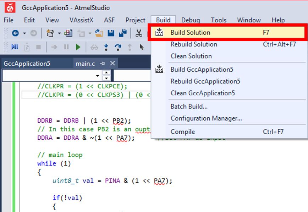Pin the main.c tab using pushpin icon
Image resolution: width=308 pixels, height=212 pixels.
(x=103, y=63)
